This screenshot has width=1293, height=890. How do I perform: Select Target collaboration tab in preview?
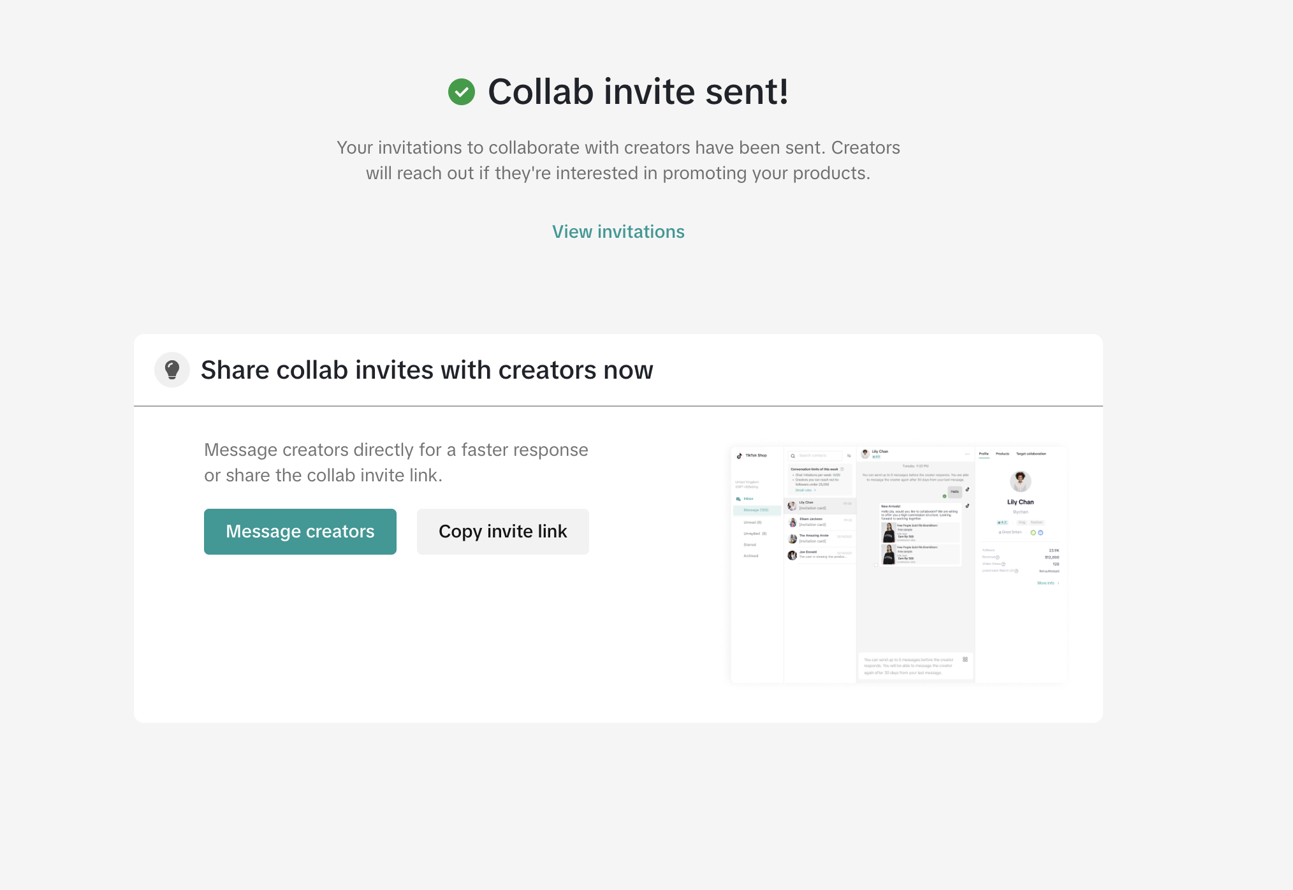(x=1031, y=454)
